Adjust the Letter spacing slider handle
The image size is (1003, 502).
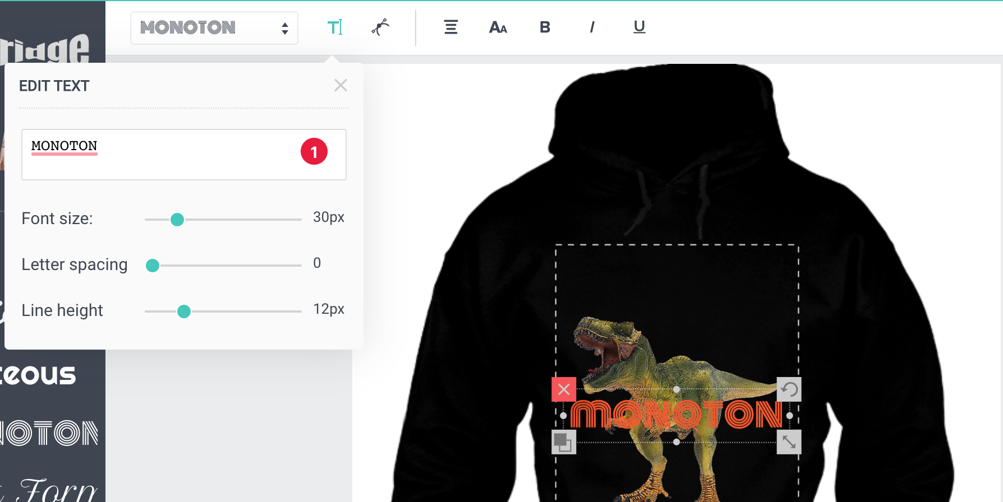coord(153,266)
